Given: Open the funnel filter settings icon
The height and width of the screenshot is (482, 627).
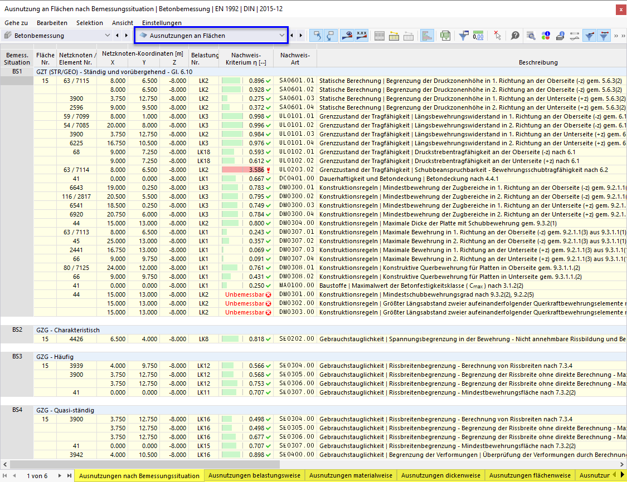Looking at the screenshot, I should click(x=464, y=36).
